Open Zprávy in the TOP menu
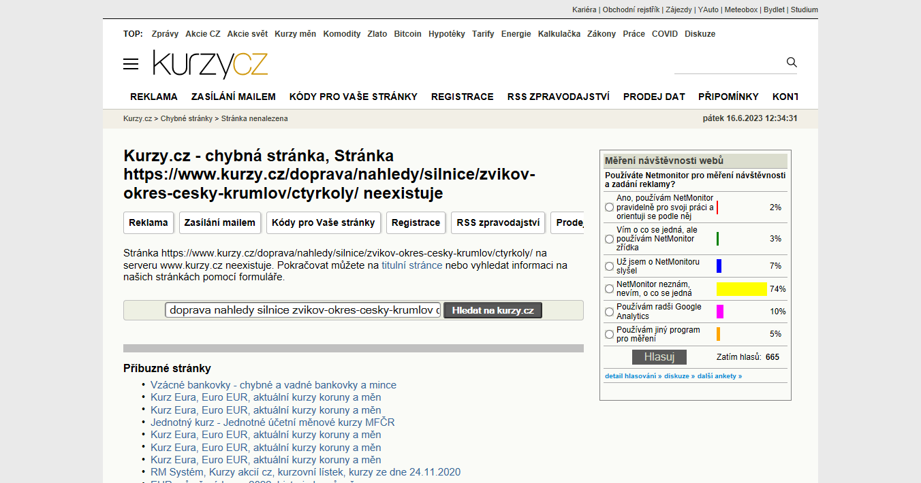This screenshot has height=483, width=921. [x=166, y=34]
